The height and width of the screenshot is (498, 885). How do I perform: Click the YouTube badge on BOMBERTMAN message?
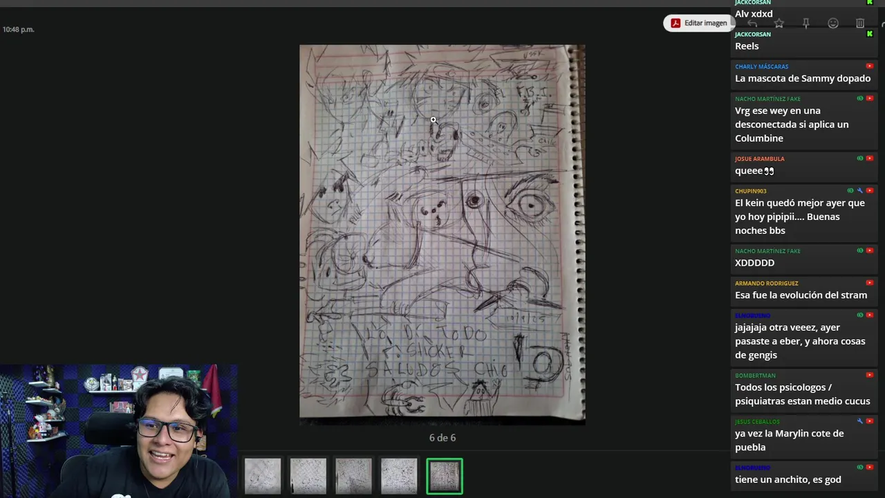pyautogui.click(x=870, y=375)
